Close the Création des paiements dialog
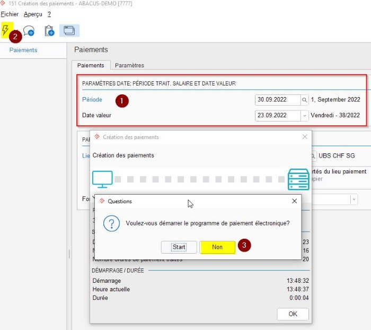Screen dimensions: 371x330 [305, 137]
